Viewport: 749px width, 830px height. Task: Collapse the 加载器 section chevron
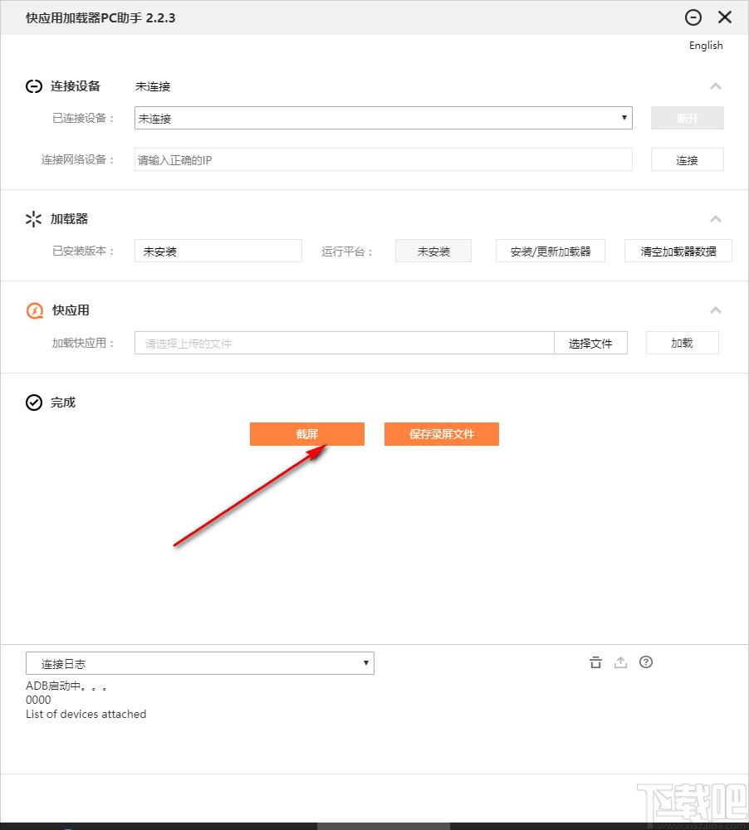coord(716,219)
